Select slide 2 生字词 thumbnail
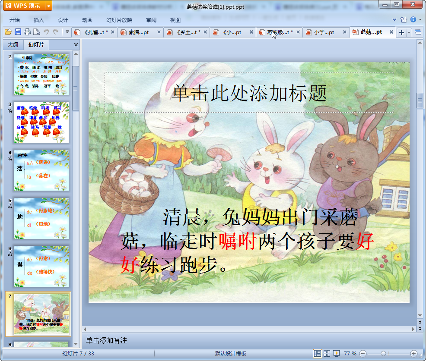 [41, 74]
